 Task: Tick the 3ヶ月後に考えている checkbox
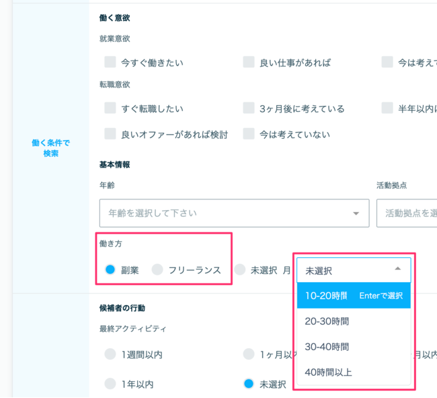tap(249, 108)
